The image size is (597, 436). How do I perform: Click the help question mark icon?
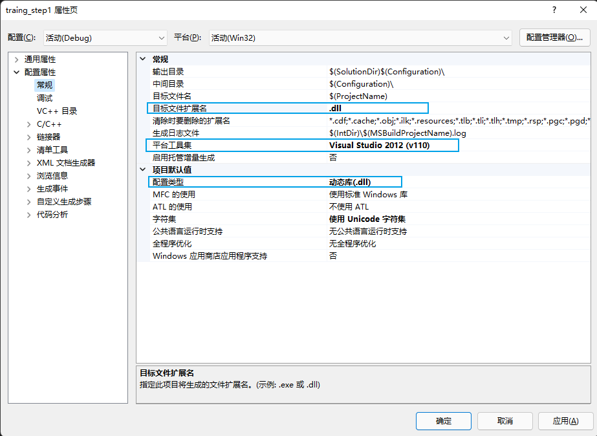point(554,10)
